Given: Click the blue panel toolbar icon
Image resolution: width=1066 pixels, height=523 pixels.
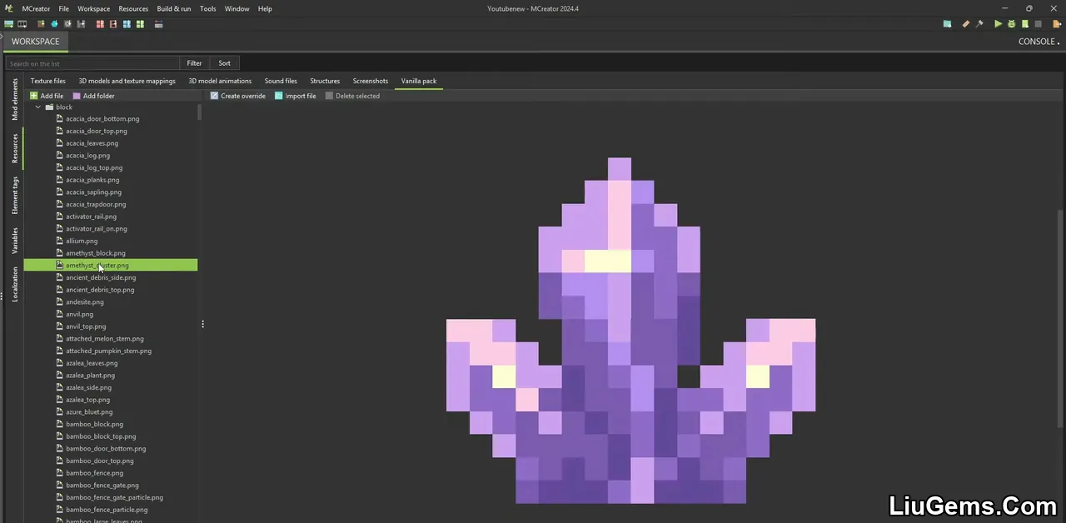Looking at the screenshot, I should 127,24.
